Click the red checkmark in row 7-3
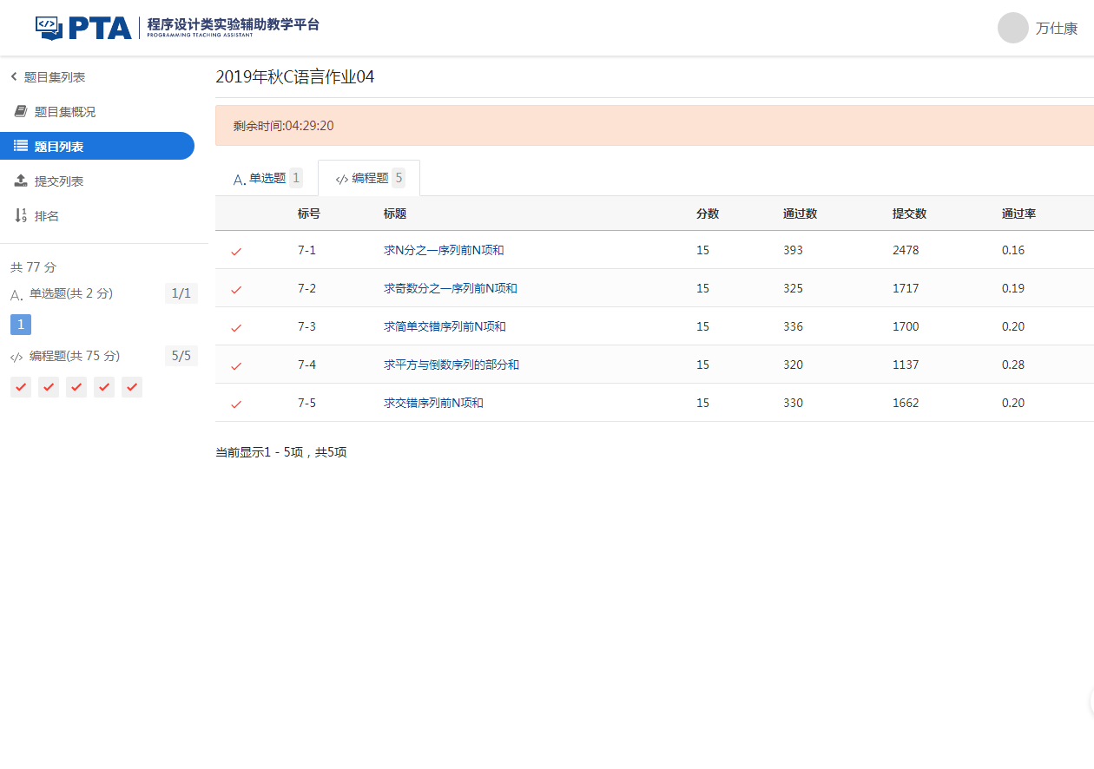Screen dimensions: 1094x769 point(236,327)
